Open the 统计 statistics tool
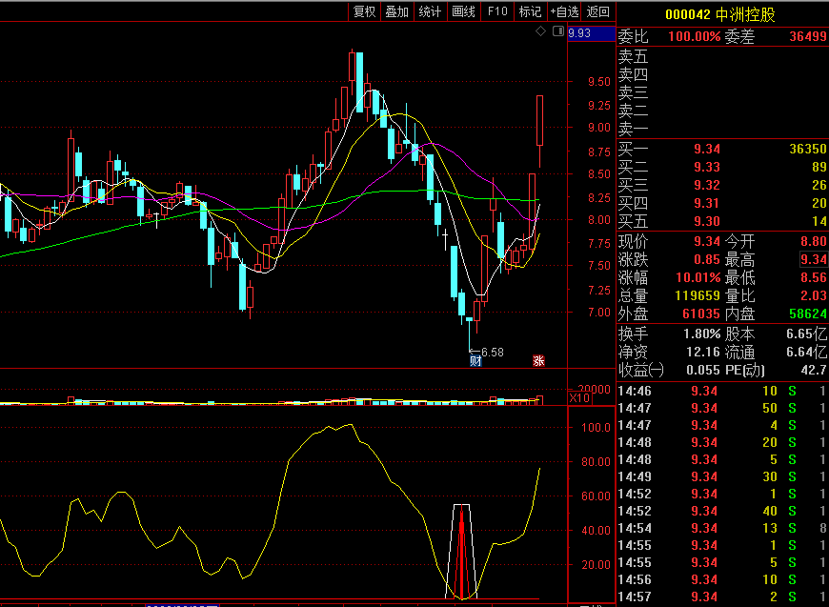829x607 pixels. click(x=430, y=11)
